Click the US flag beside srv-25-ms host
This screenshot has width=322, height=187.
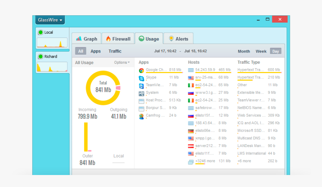coord(191,78)
